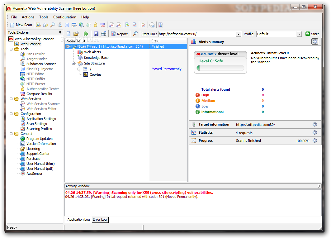This screenshot has width=331, height=239.
Task: Collapse the Alerts summary panel
Action: click(x=315, y=42)
